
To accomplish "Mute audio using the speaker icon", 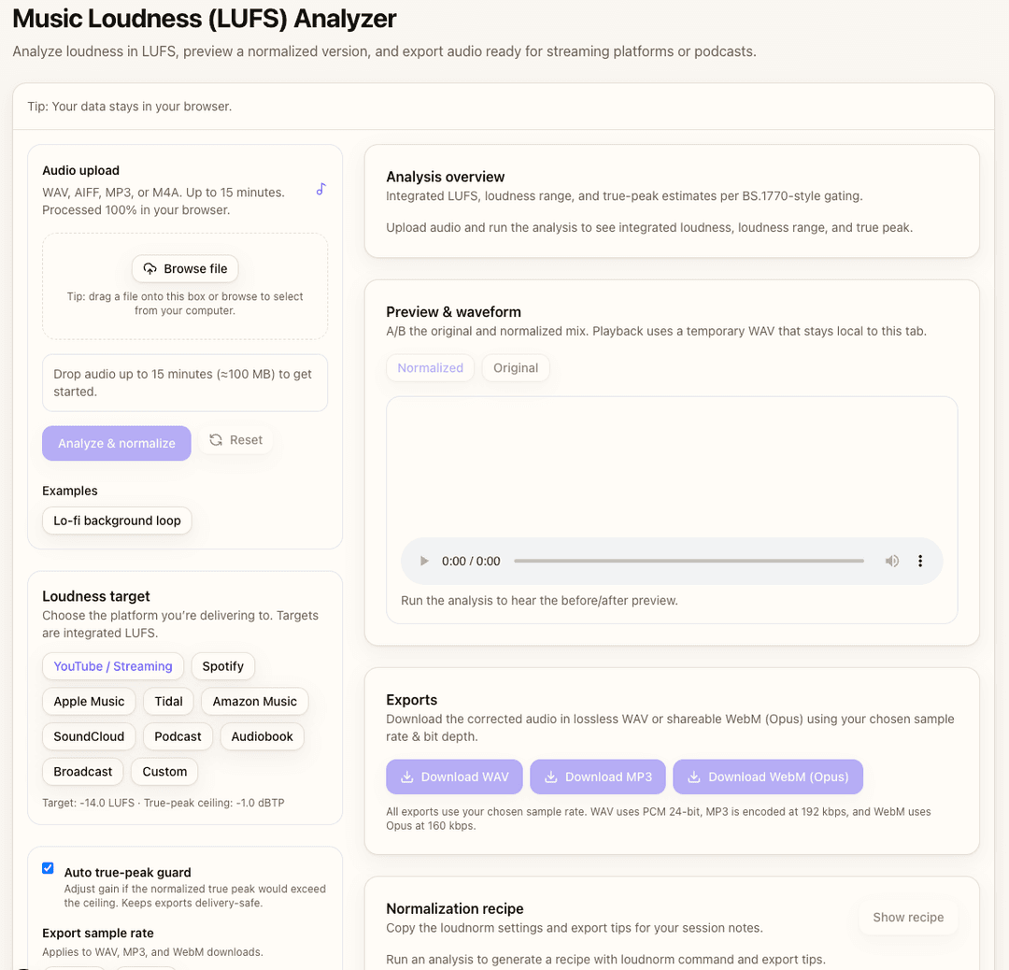I will [892, 561].
